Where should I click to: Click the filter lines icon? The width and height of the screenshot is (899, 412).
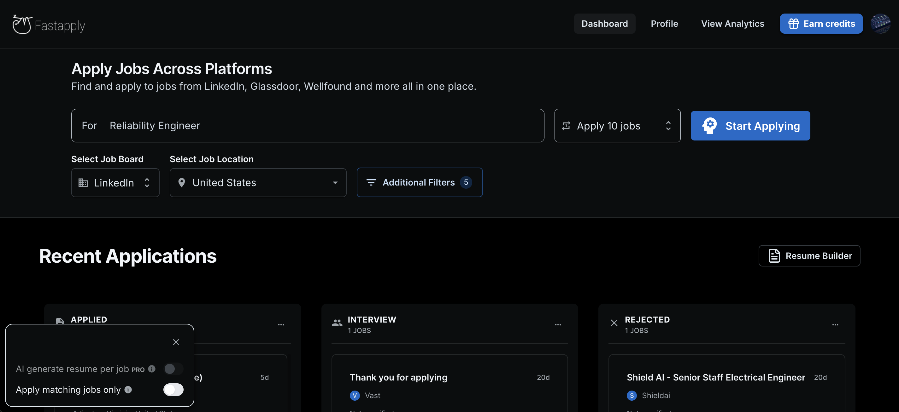[371, 182]
